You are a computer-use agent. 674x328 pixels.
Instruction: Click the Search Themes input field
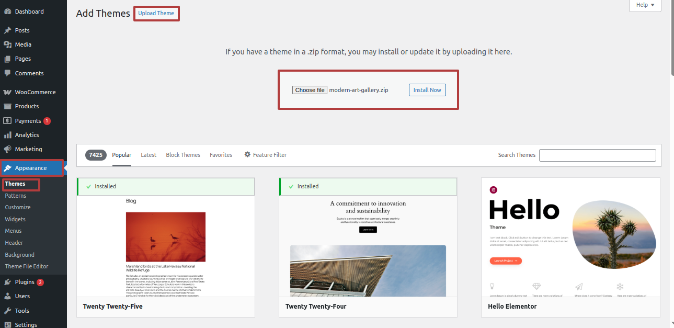point(597,155)
